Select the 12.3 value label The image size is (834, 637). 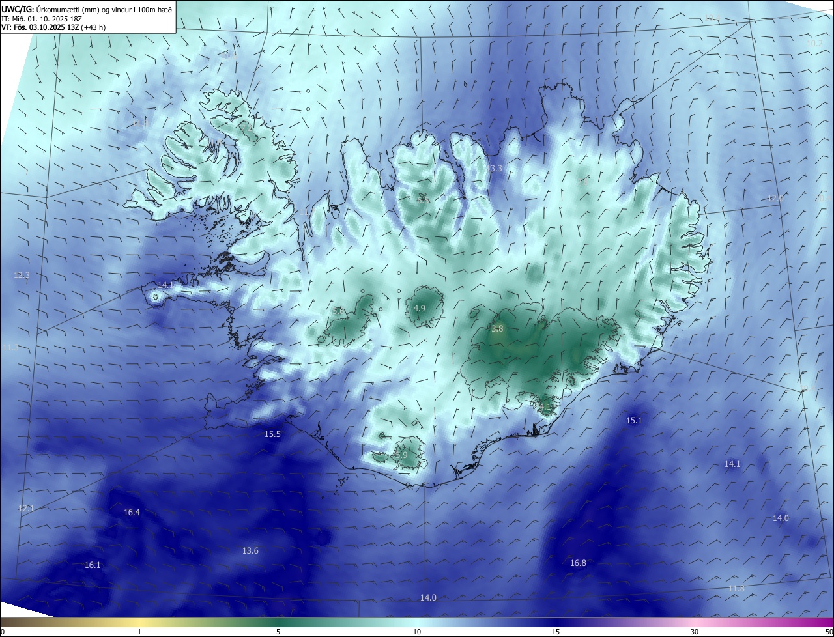click(22, 276)
